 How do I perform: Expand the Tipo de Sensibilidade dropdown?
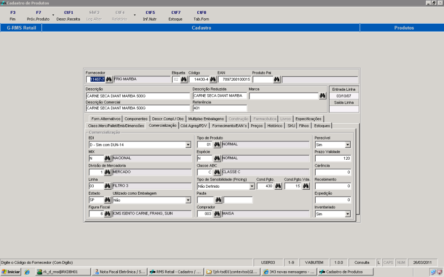point(252,186)
